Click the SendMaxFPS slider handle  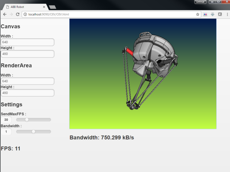(x=27, y=120)
